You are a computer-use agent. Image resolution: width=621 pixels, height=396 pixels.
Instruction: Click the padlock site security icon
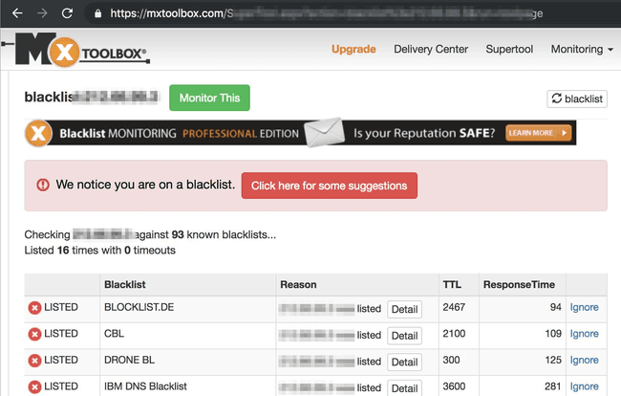point(97,14)
